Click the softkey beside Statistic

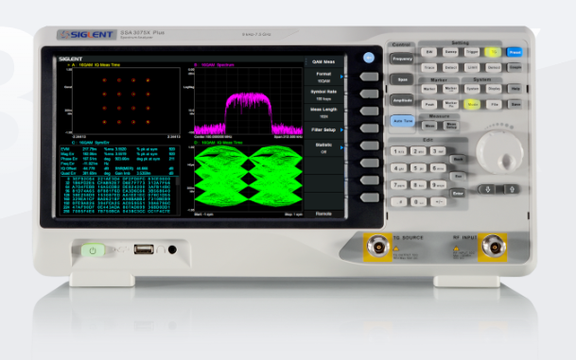369,146
